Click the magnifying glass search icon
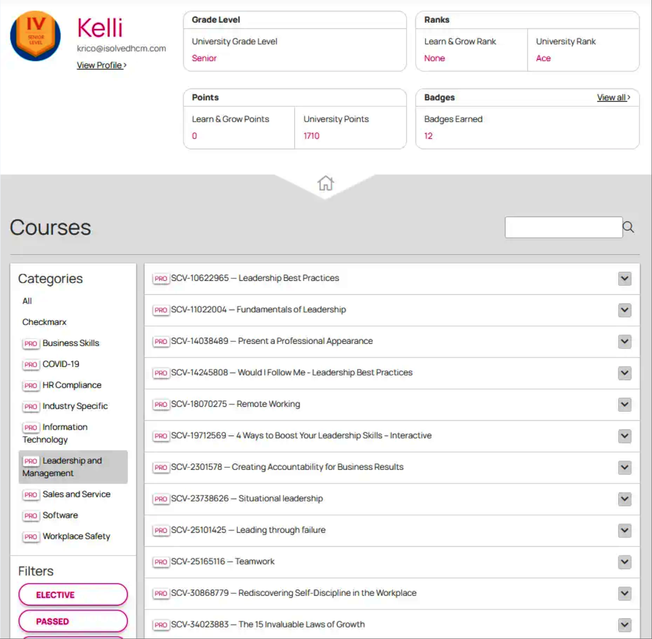Image resolution: width=652 pixels, height=639 pixels. click(628, 227)
